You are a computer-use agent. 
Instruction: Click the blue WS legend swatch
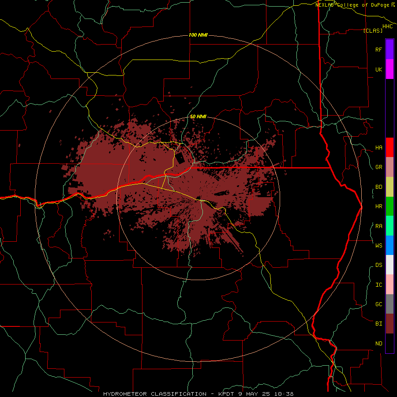click(390, 245)
